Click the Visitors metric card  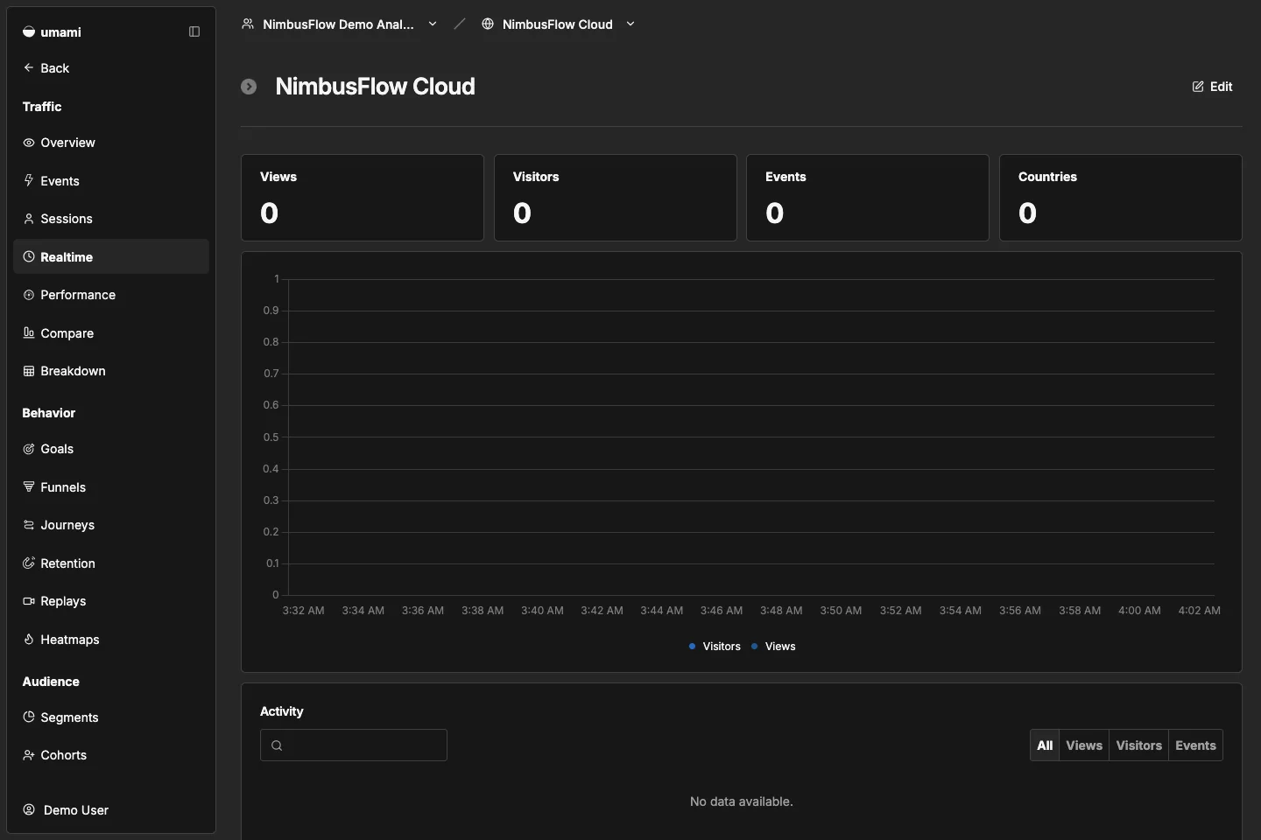616,198
